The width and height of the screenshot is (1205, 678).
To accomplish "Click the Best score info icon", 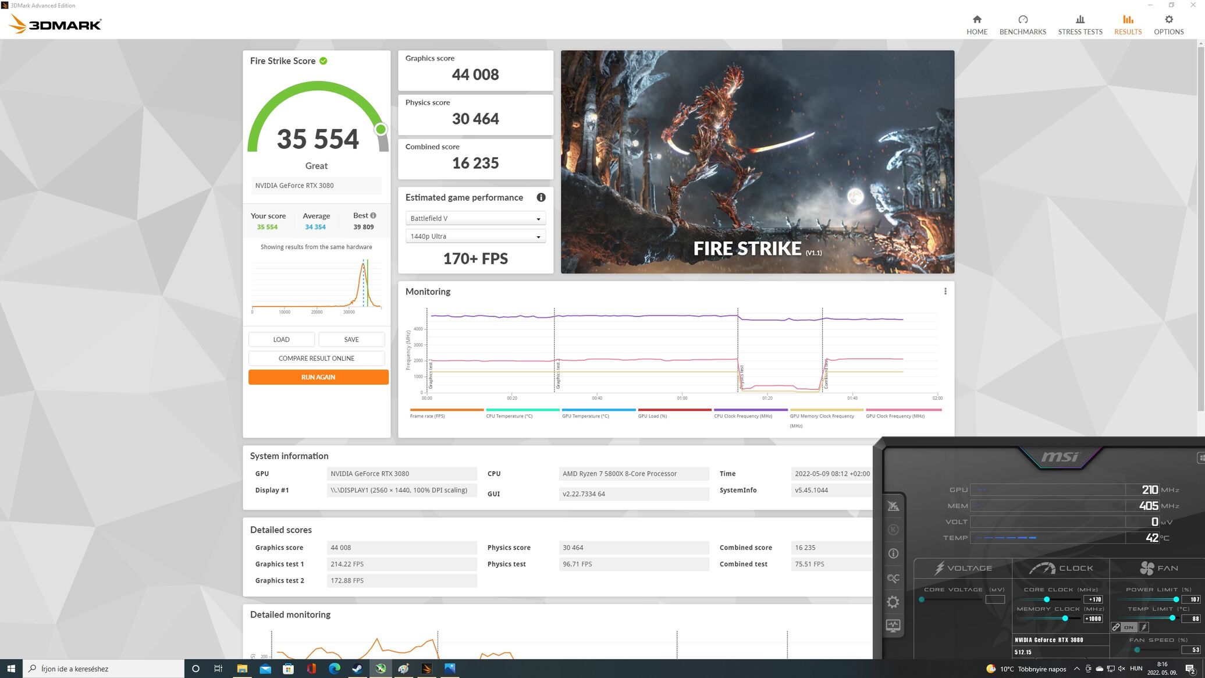I will [373, 215].
